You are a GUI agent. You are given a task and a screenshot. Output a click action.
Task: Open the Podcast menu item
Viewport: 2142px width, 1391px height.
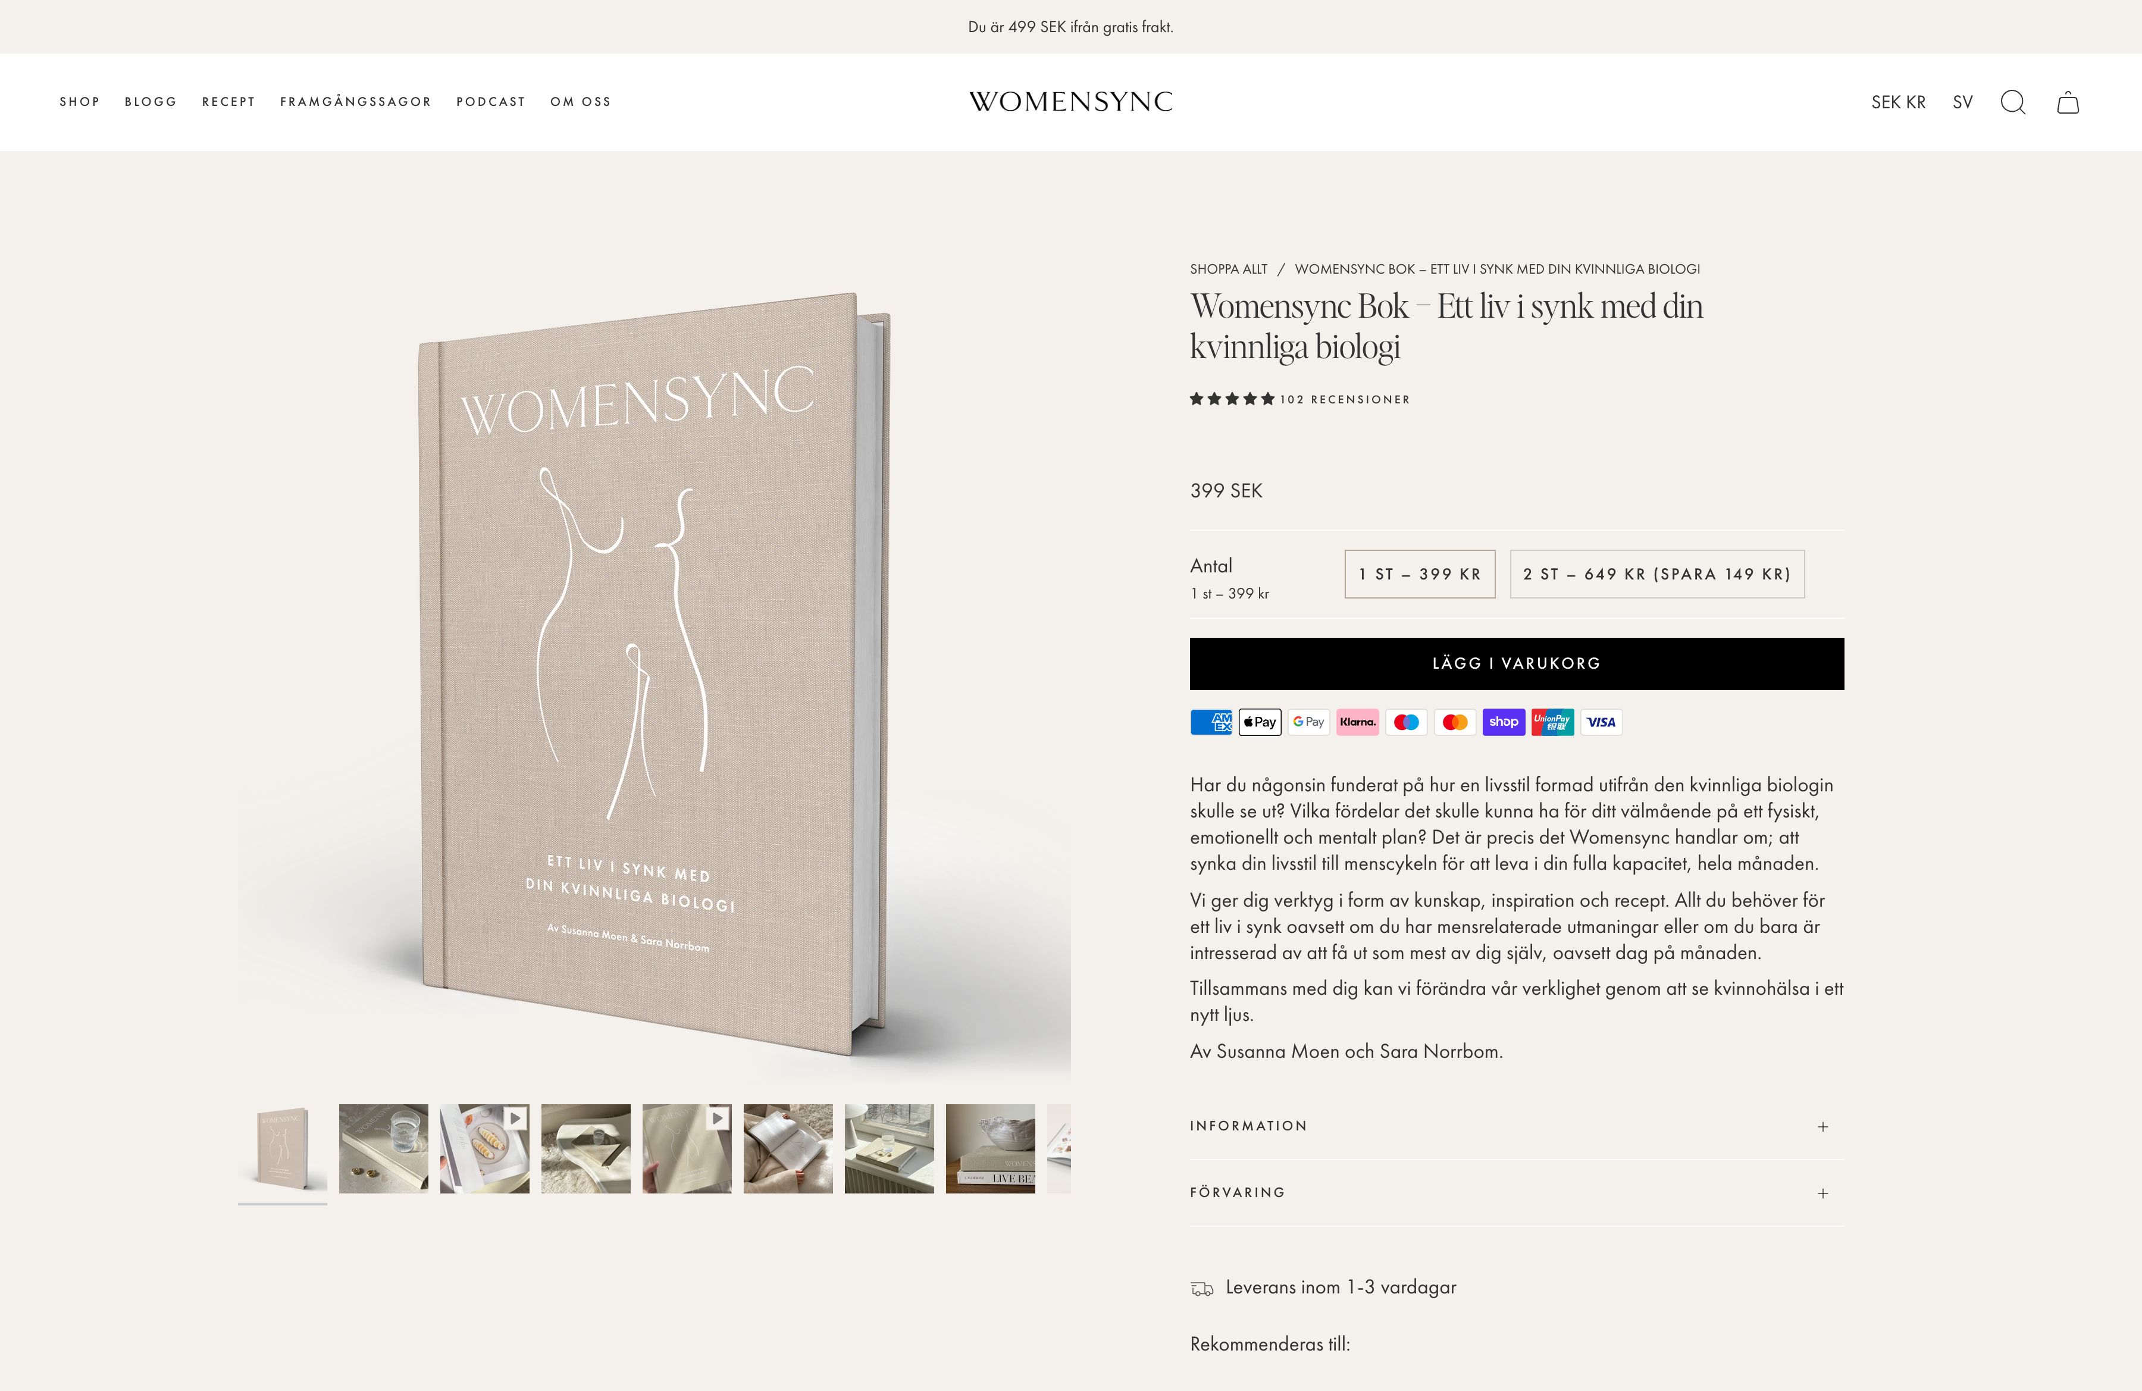490,102
